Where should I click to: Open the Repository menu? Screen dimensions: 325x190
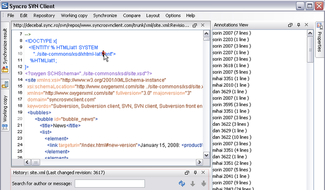[x=44, y=16]
